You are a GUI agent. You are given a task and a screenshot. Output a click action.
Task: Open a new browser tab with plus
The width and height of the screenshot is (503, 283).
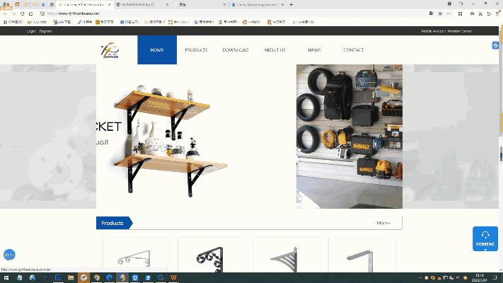pyautogui.click(x=291, y=4)
